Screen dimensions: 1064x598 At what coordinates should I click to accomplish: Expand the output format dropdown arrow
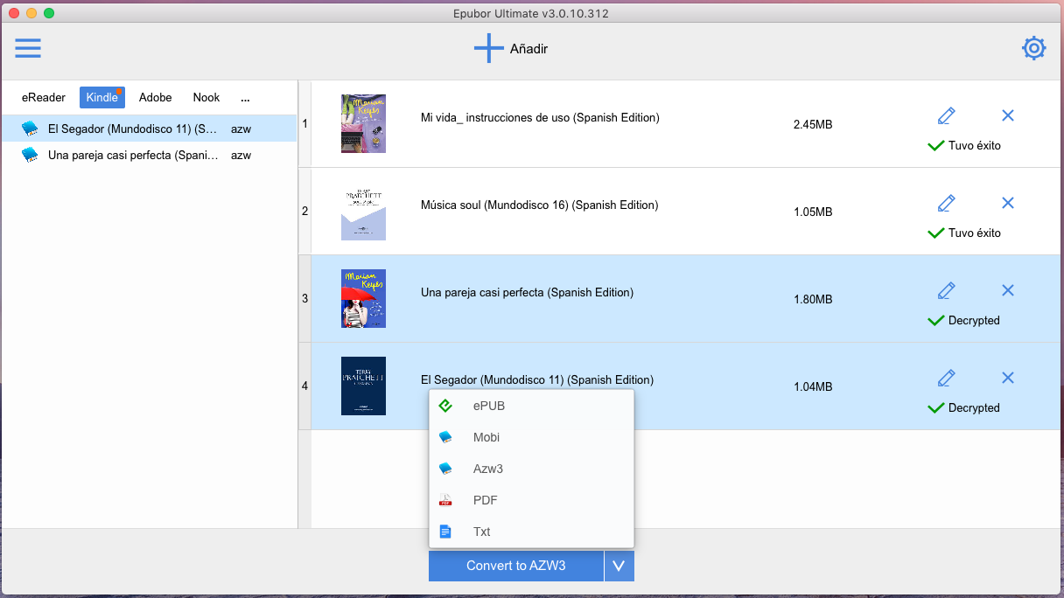pos(619,566)
